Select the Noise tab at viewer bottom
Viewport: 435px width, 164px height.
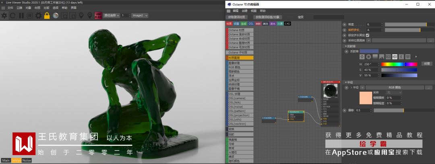click(27, 160)
